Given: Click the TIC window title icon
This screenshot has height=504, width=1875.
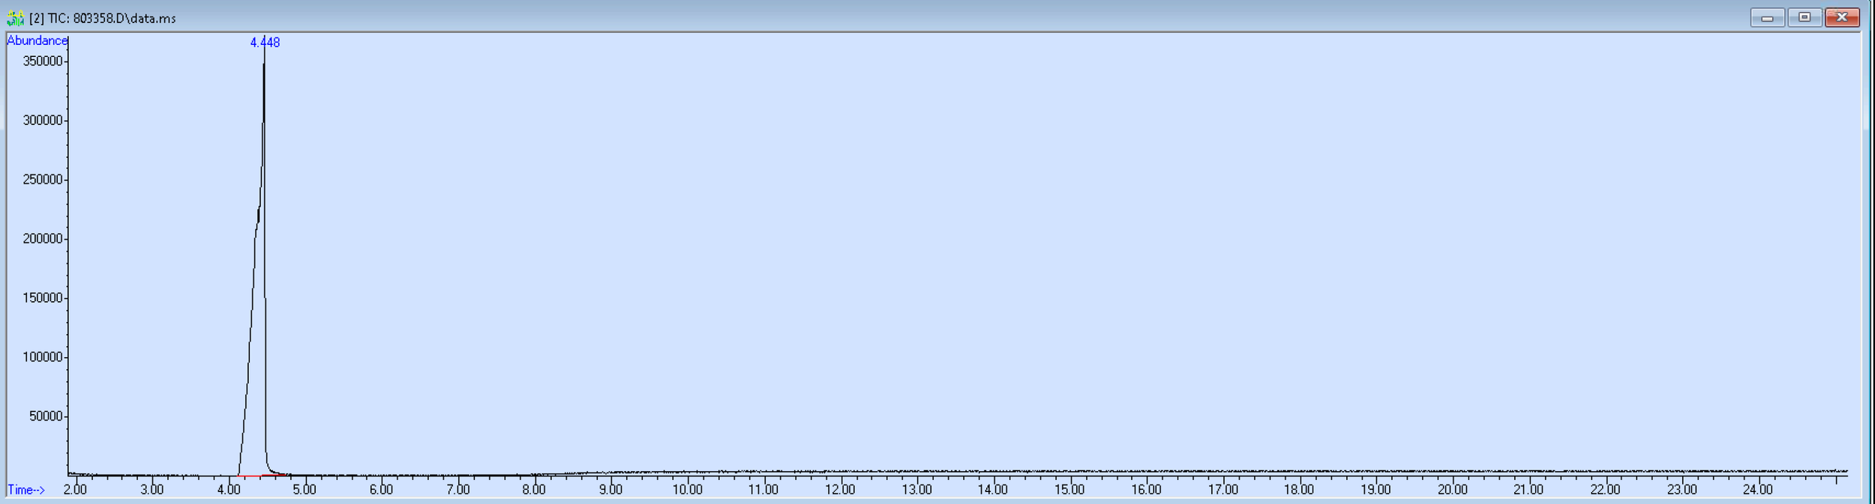Looking at the screenshot, I should [x=15, y=18].
